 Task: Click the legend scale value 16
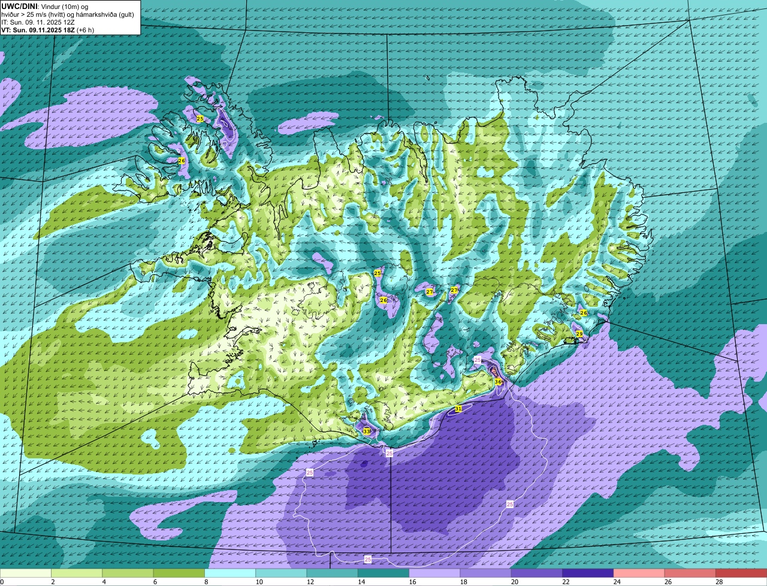(412, 582)
